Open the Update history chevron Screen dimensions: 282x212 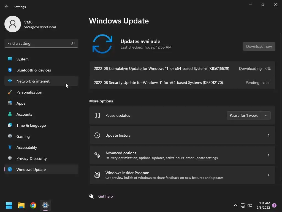click(x=268, y=135)
